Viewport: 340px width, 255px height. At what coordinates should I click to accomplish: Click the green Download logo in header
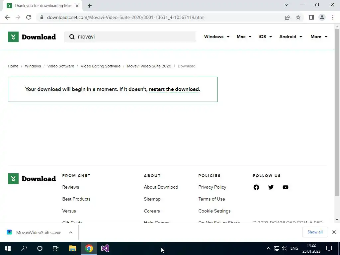tap(32, 37)
